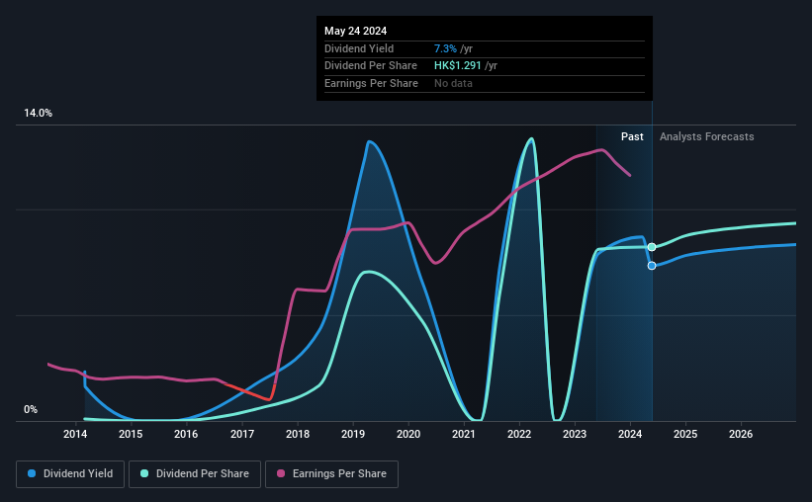
Task: Select the blue data point marker on chart
Action: [x=652, y=266]
